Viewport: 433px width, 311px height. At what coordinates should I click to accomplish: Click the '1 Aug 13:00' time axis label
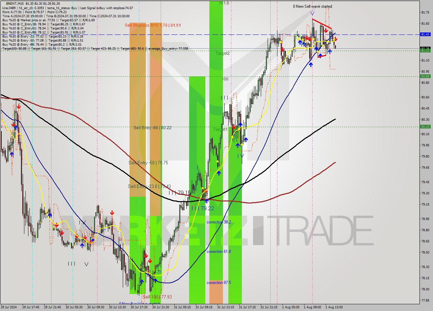[x=334, y=307]
